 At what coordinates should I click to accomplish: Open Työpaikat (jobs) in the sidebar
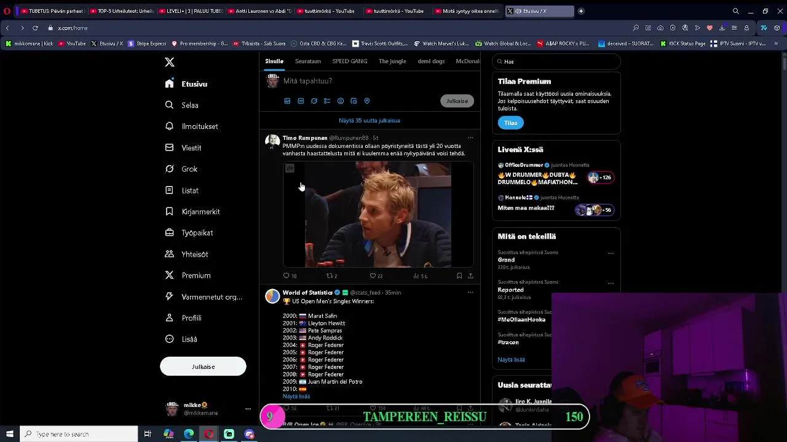(189, 233)
